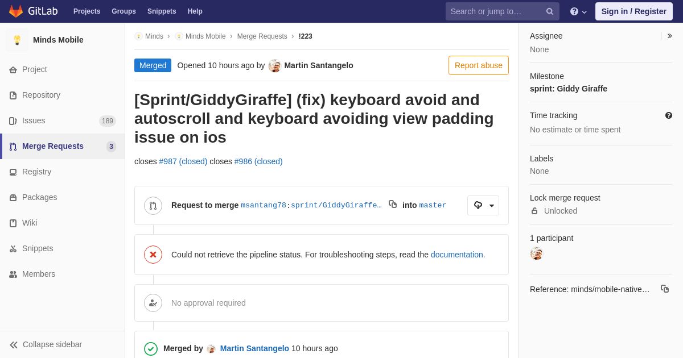This screenshot has height=358, width=683.
Task: Click the Collapse sidebar text
Action: point(52,344)
